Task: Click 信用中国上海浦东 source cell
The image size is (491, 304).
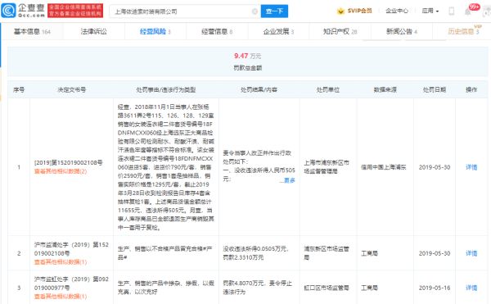Action: (x=384, y=167)
